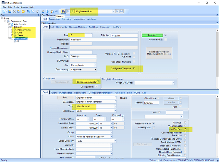Go to first record navigation arrow
Image resolution: width=219 pixels, height=162 pixels.
[68, 11]
